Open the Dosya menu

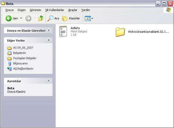point(9,10)
